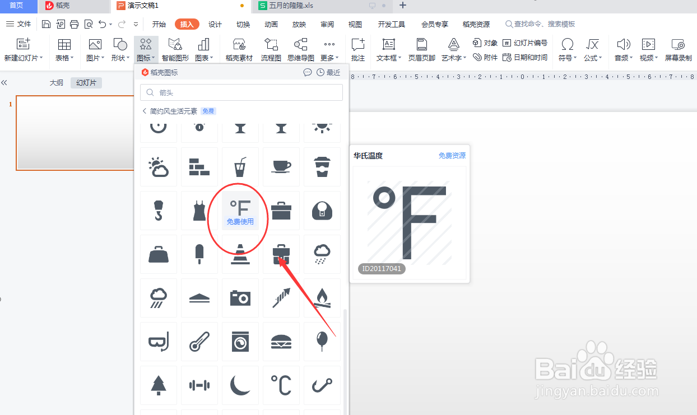Click the 视频 video icon
The image size is (697, 415).
coord(648,45)
